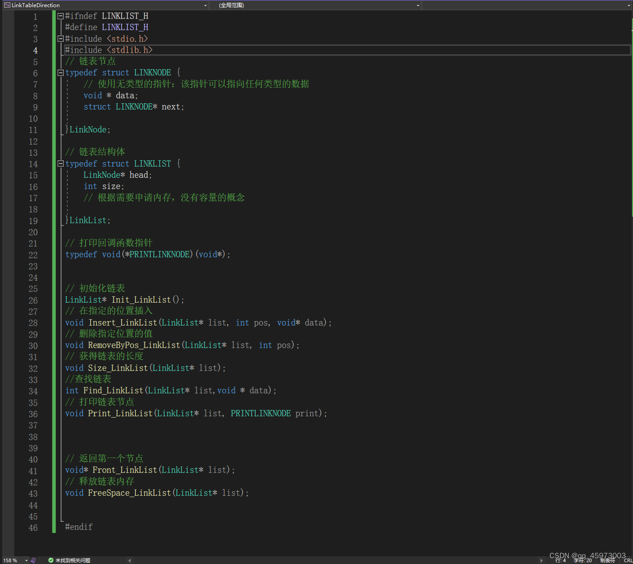Click the PRINTLINKNODE typedef name on line 22
This screenshot has height=564, width=633.
coord(159,255)
